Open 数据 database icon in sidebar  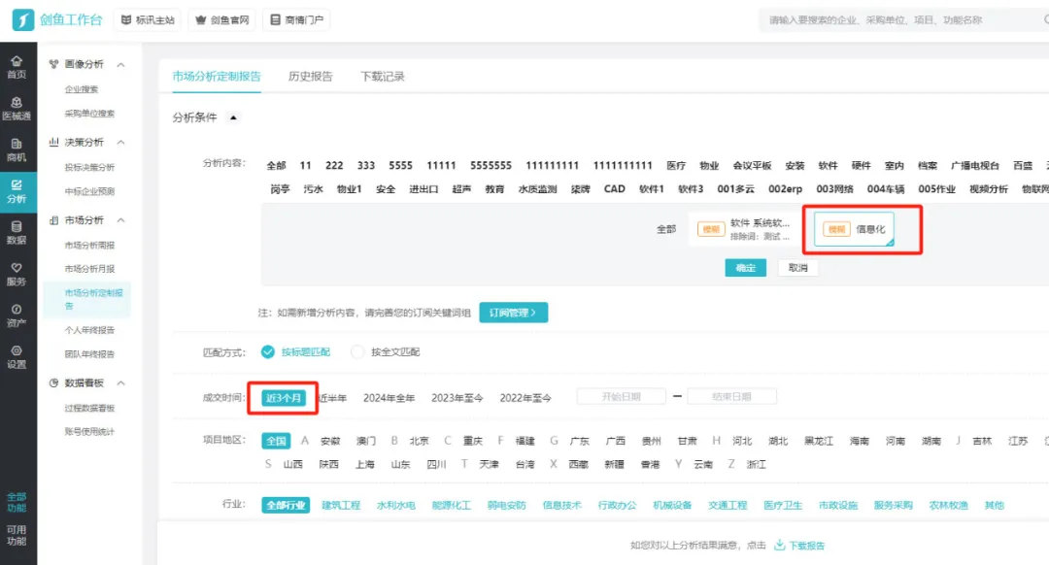[x=17, y=232]
